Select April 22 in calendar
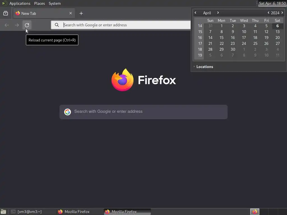Image resolution: width=287 pixels, height=215 pixels. tap(221, 43)
